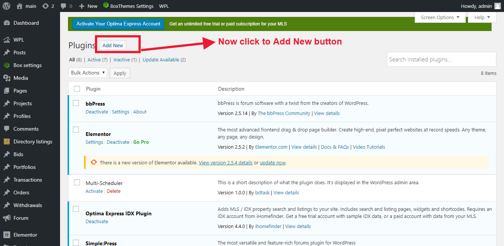Open the updates icon showing 2

tap(45, 6)
